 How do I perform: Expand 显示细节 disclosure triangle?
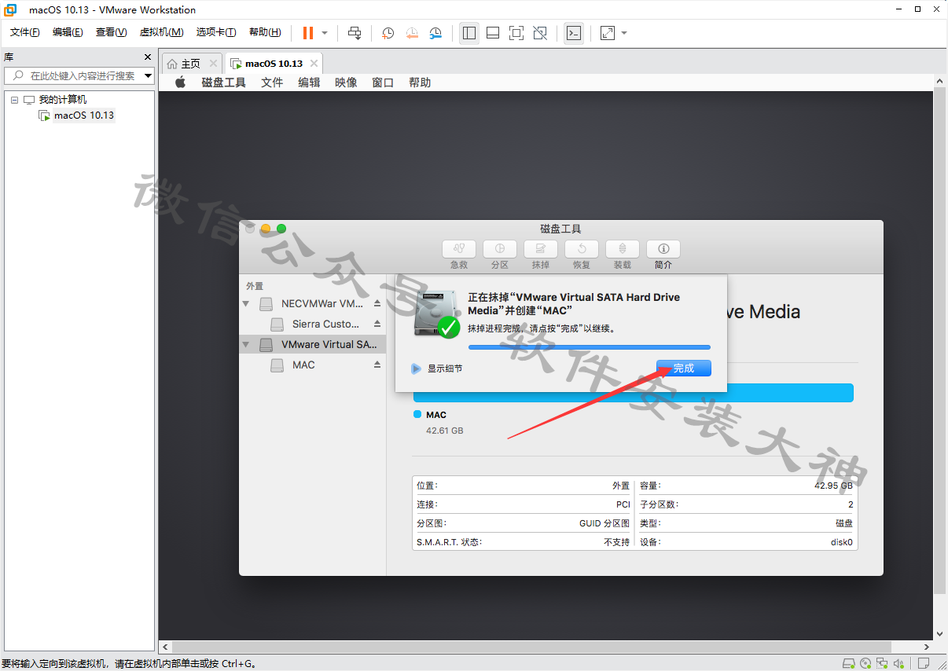point(417,368)
